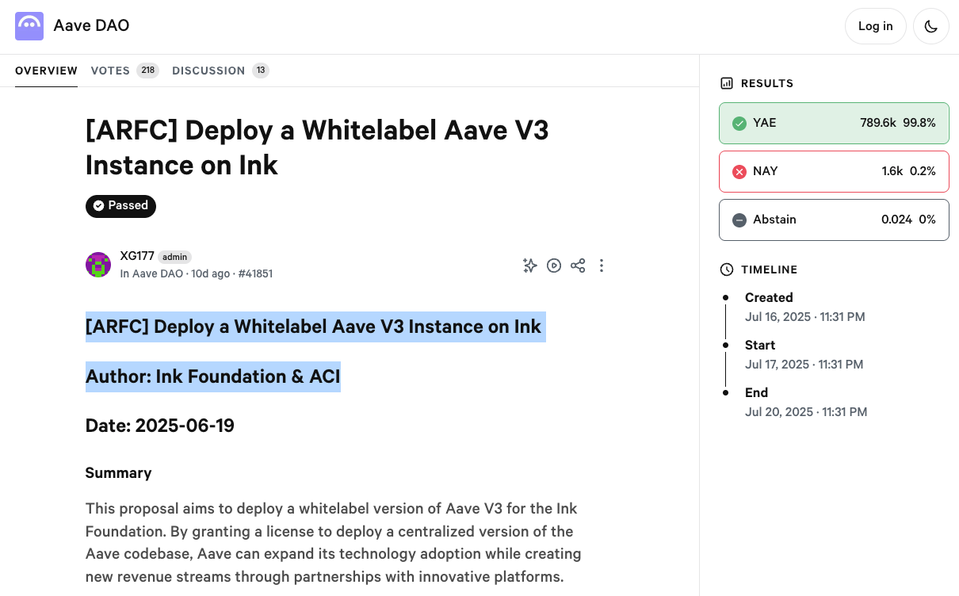The height and width of the screenshot is (596, 959).
Task: Click the Timeline clock icon
Action: point(727,269)
